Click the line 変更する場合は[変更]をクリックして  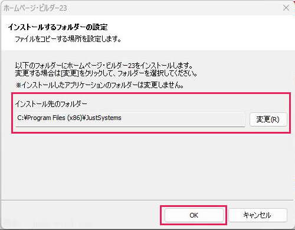(x=106, y=73)
